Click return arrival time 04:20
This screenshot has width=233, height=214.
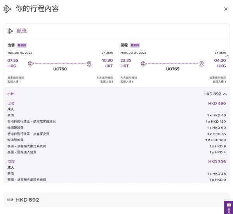[x=220, y=60]
